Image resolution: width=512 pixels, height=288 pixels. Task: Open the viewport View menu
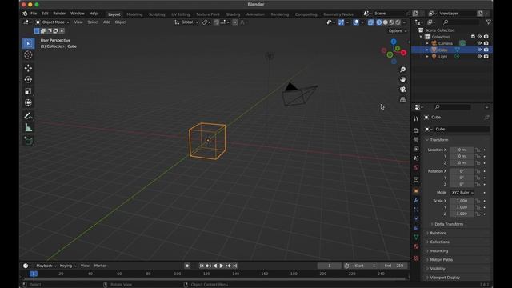coord(78,22)
